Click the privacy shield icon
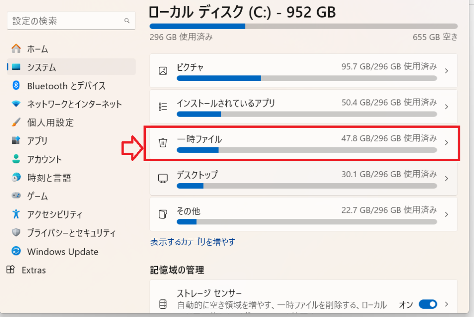 pos(16,233)
